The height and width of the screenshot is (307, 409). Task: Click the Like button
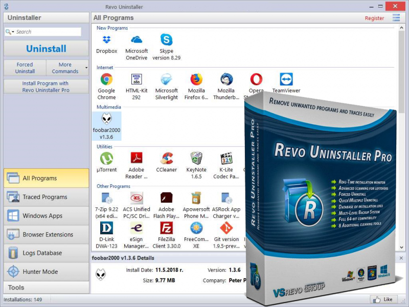pos(384,299)
